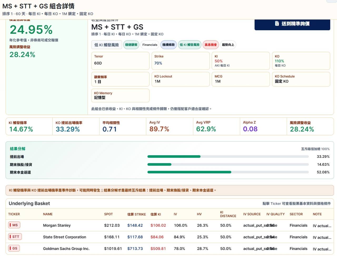Click the KO Schedule 固定 KO card

(301, 79)
